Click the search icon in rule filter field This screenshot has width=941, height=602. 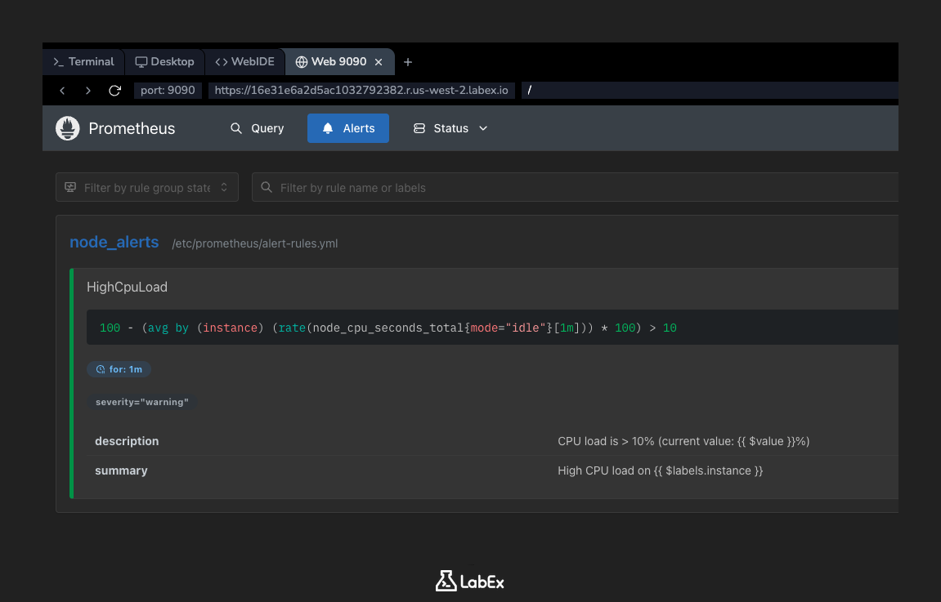(267, 187)
